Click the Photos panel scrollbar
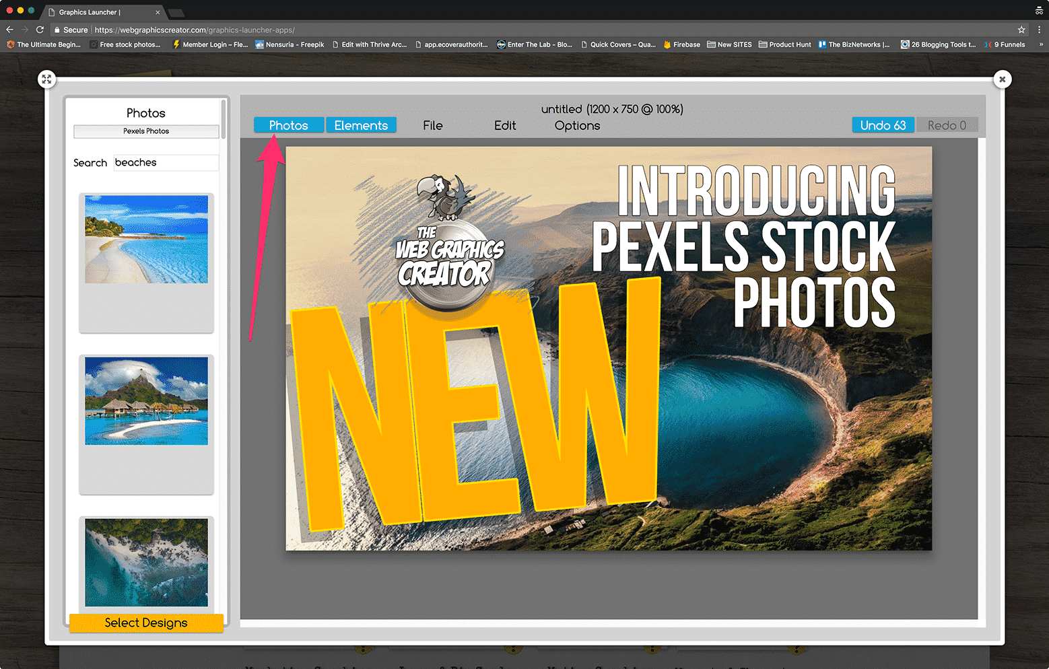The width and height of the screenshot is (1049, 669). click(224, 120)
